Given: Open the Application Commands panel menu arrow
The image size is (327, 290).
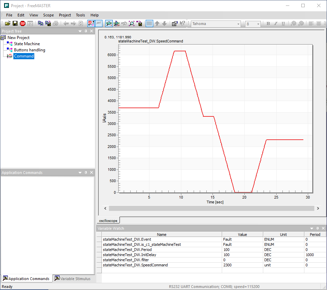Looking at the screenshot, I should tap(80, 173).
